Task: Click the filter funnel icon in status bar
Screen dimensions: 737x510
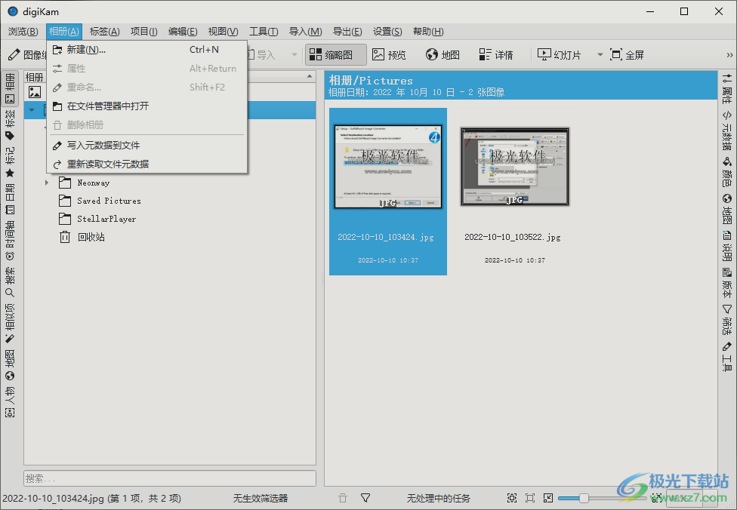Action: 365,498
